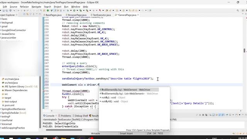The image size is (247, 139).
Task: Clear the Console output icon
Action: point(210,115)
